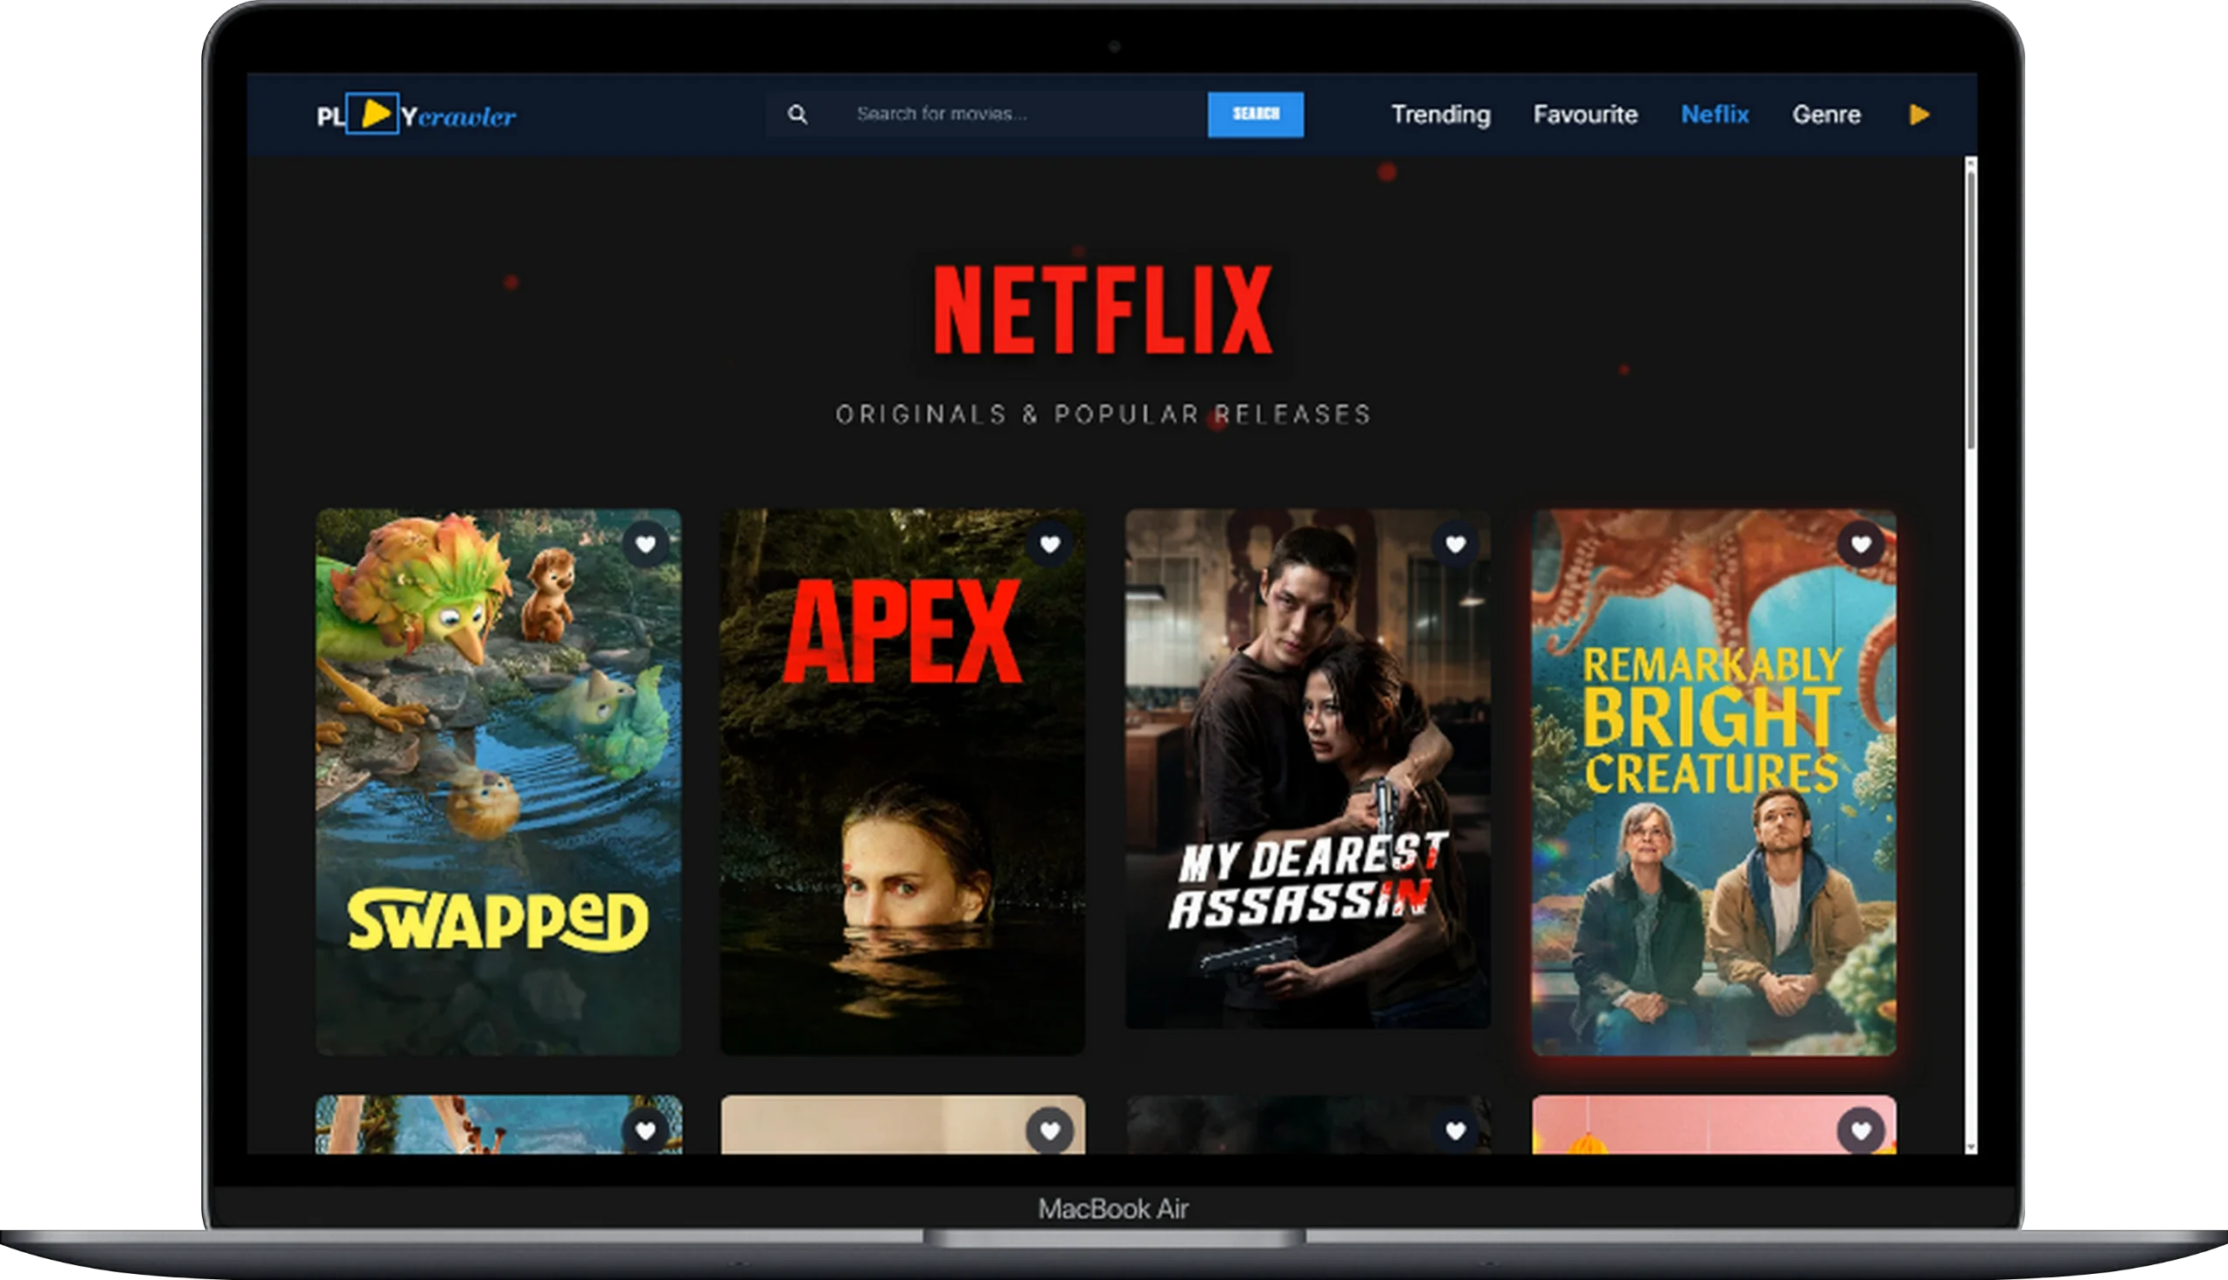The image size is (2228, 1280).
Task: Toggle heart on second-row beige poster
Action: click(1050, 1130)
